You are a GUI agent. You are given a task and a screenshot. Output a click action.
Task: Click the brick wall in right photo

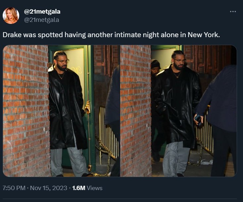136,111
